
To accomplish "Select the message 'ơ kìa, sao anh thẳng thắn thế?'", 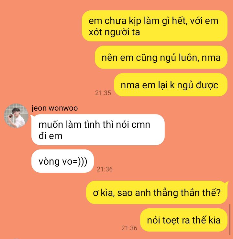I will [x=157, y=192].
